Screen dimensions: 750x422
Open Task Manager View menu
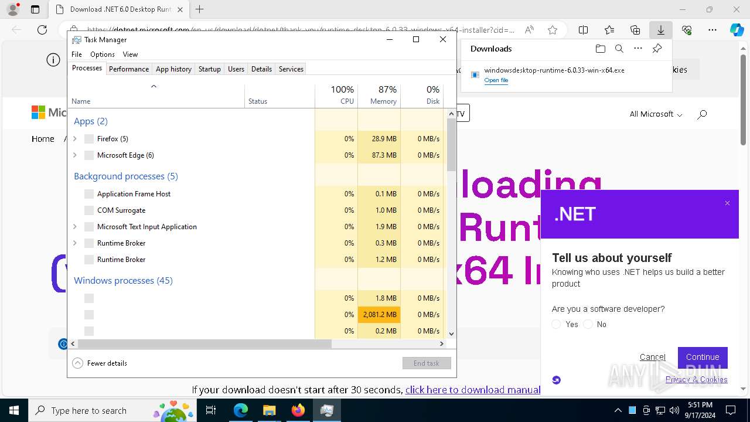[130, 55]
